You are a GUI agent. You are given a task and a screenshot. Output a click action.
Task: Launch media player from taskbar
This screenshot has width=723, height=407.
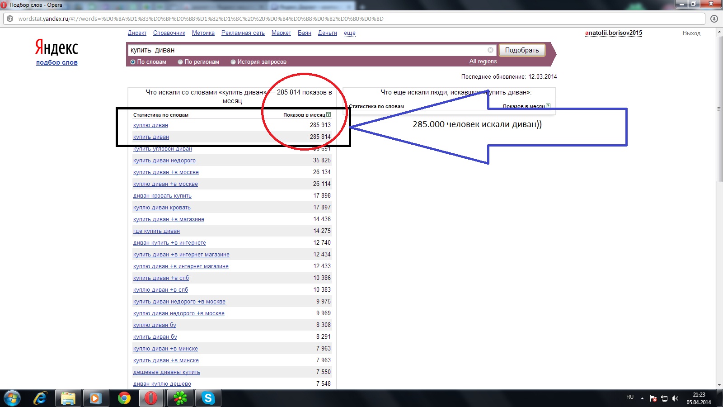click(95, 398)
